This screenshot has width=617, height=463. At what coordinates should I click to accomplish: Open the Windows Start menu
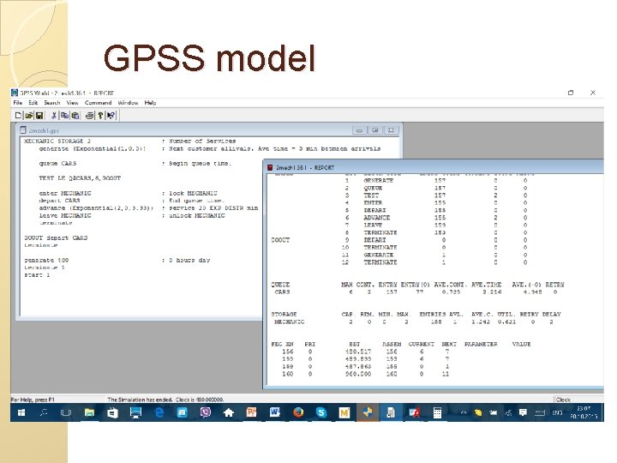tap(21, 412)
